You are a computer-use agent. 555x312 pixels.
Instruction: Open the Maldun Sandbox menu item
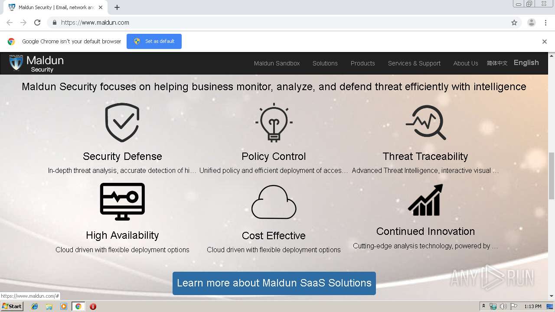(x=277, y=63)
